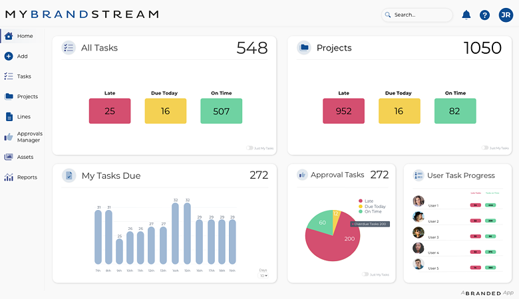Click the Projects card folder icon
The image size is (519, 299).
point(303,48)
